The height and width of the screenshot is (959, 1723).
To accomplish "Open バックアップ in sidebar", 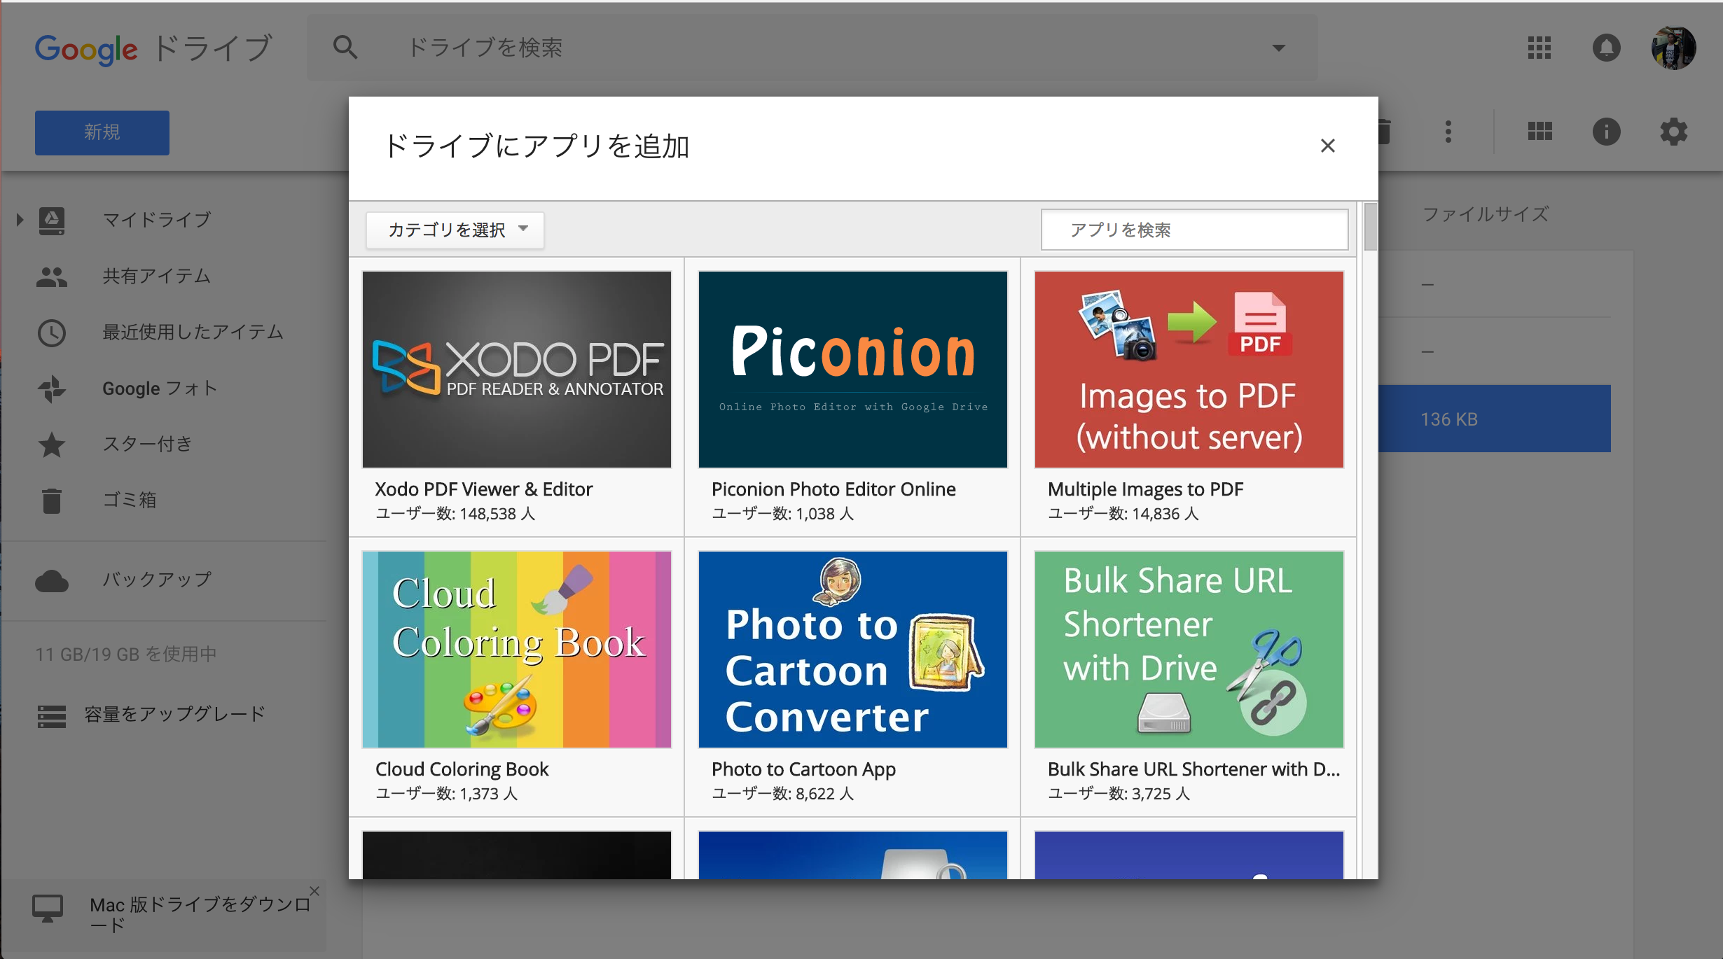I will tap(157, 580).
